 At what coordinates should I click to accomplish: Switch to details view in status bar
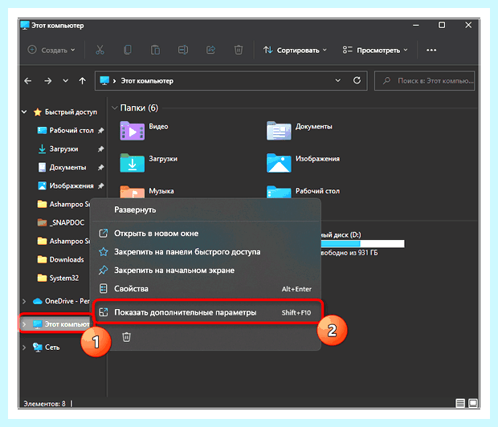pos(460,403)
